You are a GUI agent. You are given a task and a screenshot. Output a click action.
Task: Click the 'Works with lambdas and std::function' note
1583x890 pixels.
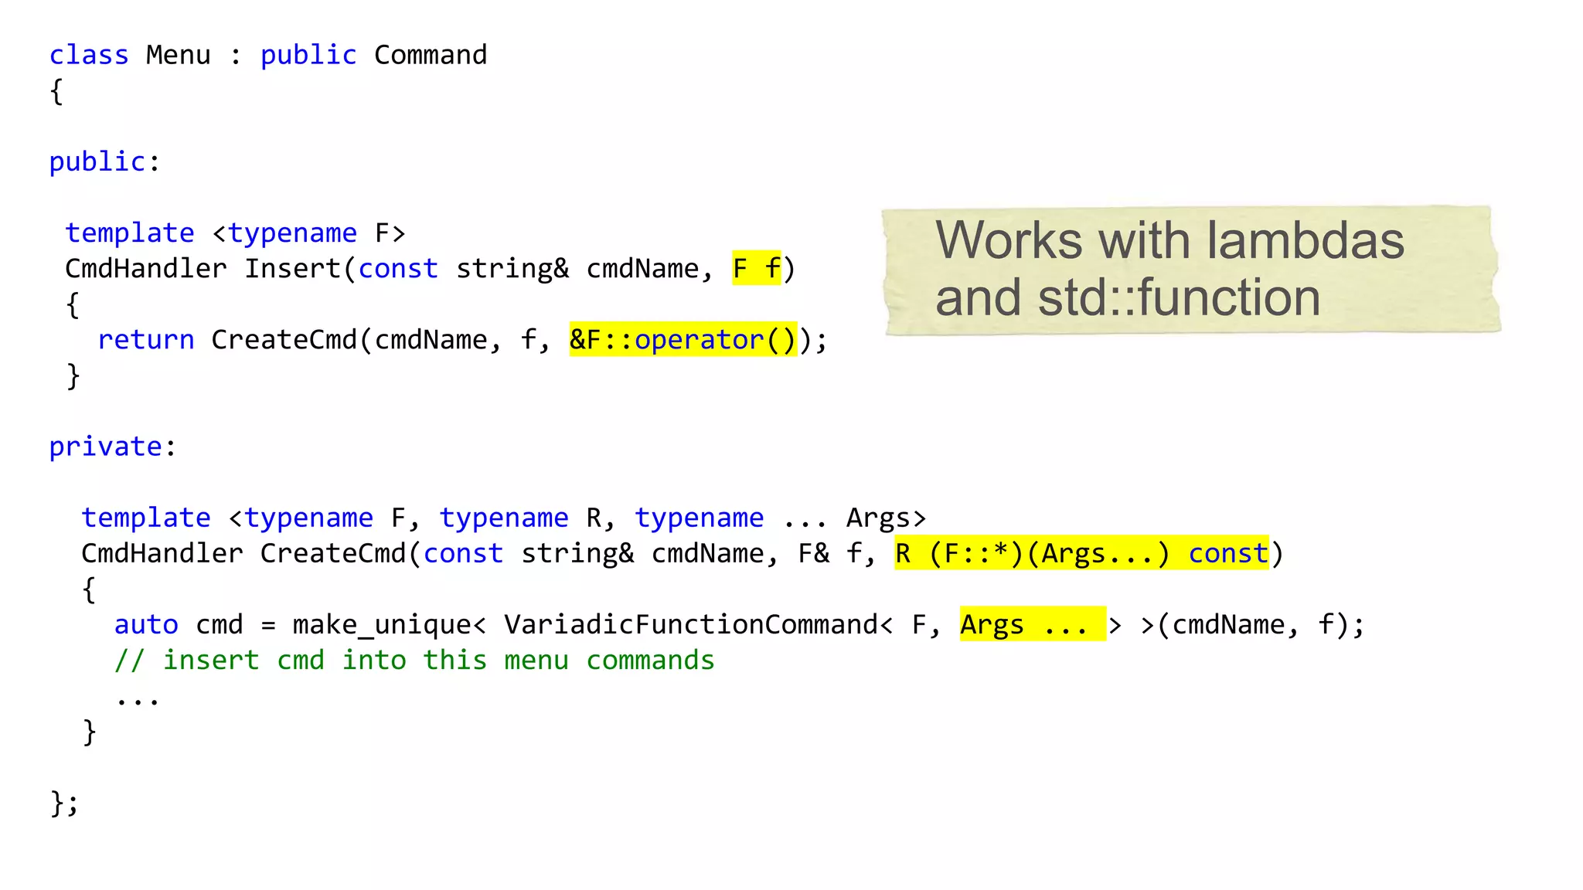coord(1191,270)
